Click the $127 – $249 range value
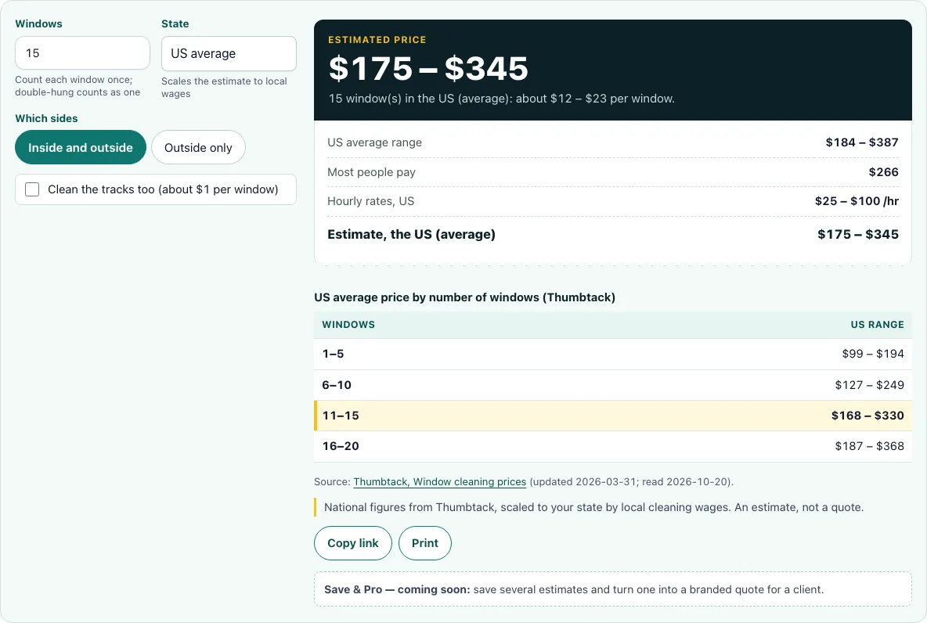 869,385
